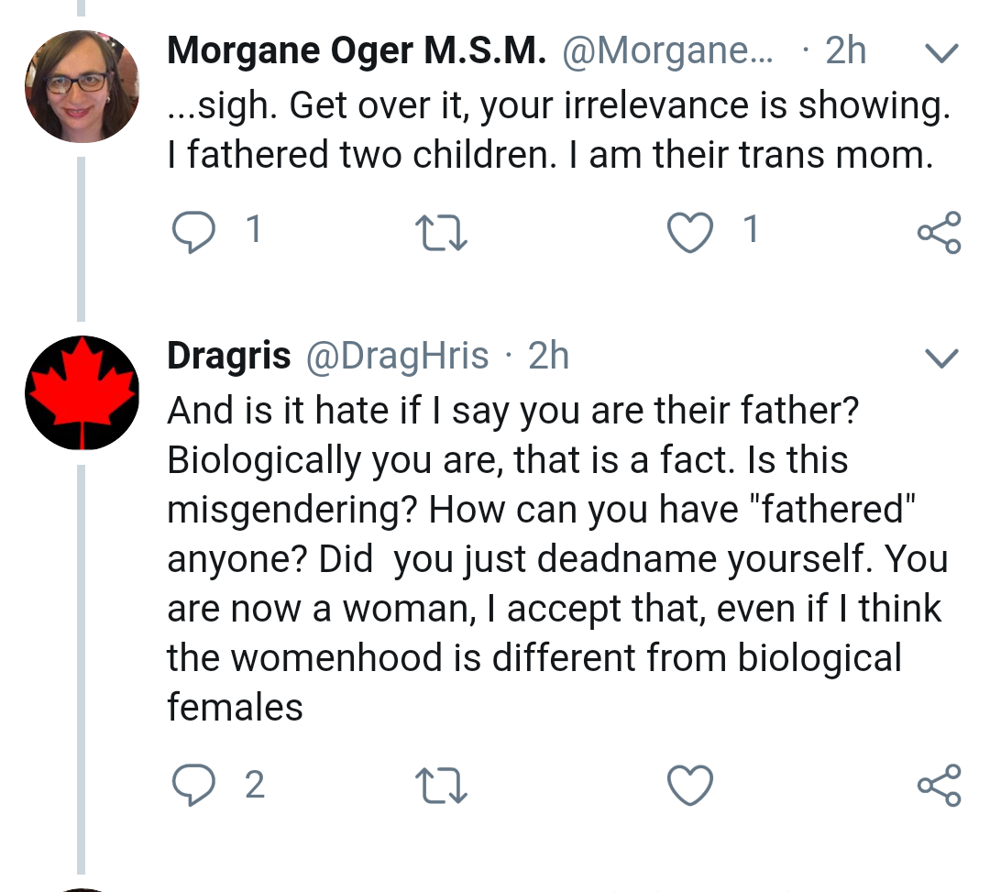The height and width of the screenshot is (892, 990).
Task: Retweet Morgane Oger's tweet
Action: [441, 232]
